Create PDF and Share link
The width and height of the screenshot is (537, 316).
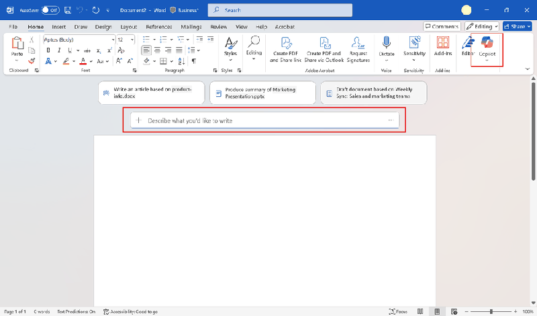(286, 49)
